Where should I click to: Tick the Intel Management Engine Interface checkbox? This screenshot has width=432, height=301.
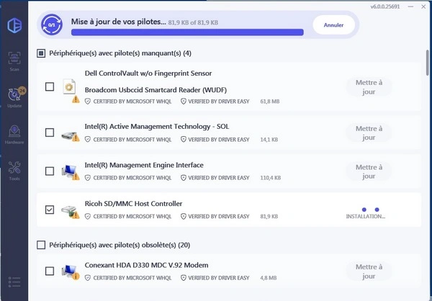pyautogui.click(x=50, y=171)
